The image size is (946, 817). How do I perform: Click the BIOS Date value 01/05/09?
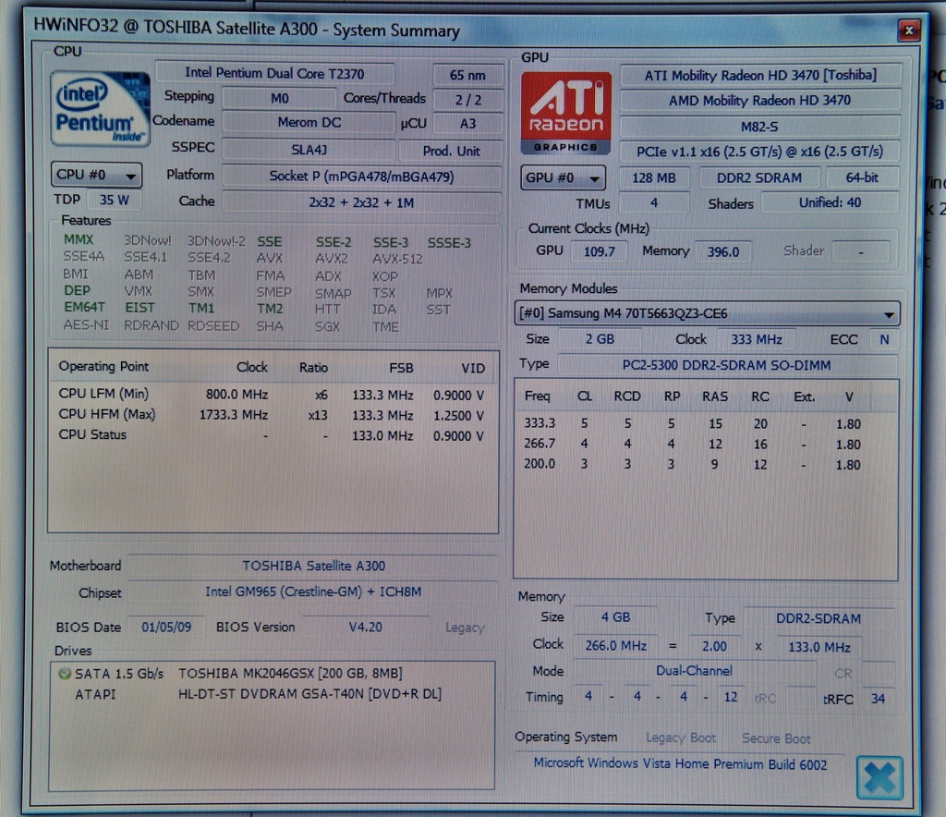(x=166, y=627)
